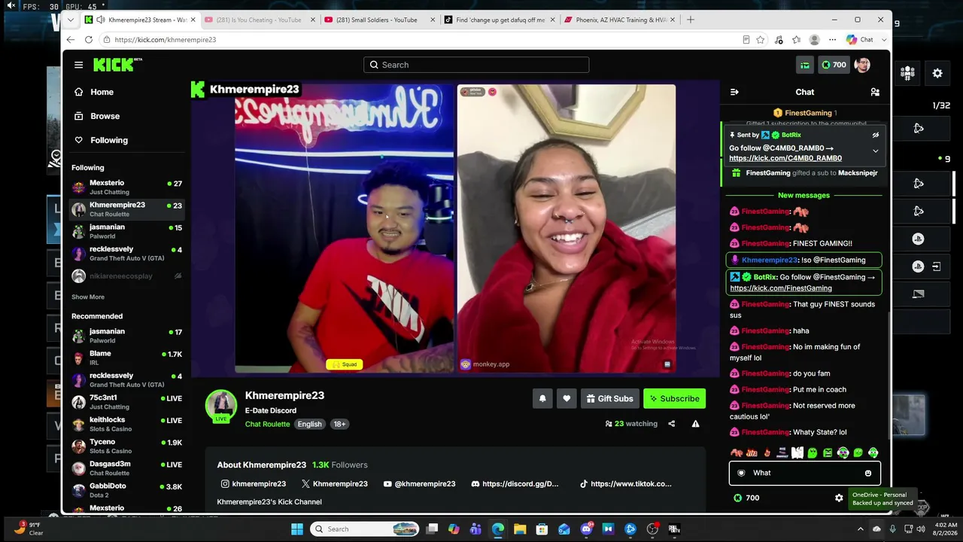Switch to the Phoenix, AZ HVAC Training tab

(x=620, y=20)
